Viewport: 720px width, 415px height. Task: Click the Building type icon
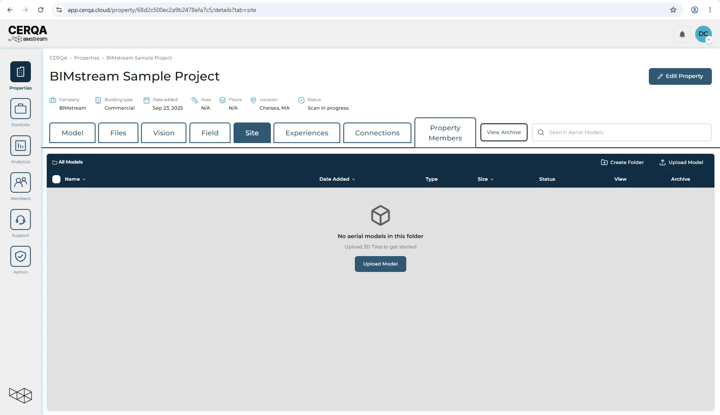pyautogui.click(x=98, y=100)
